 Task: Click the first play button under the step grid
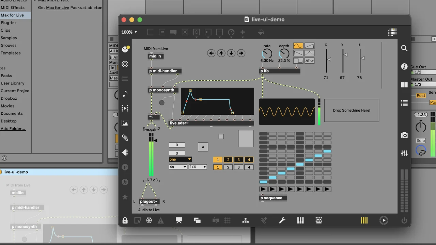point(263,189)
